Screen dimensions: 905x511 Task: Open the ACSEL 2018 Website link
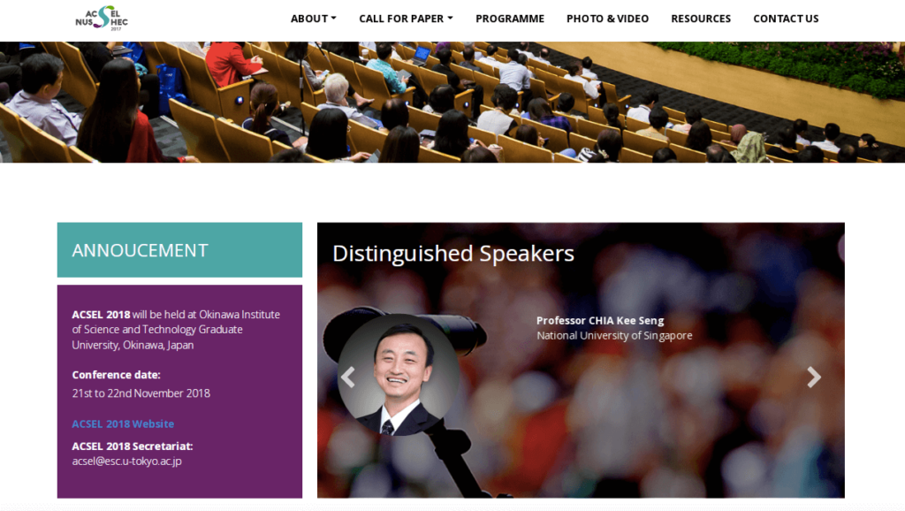(x=123, y=423)
